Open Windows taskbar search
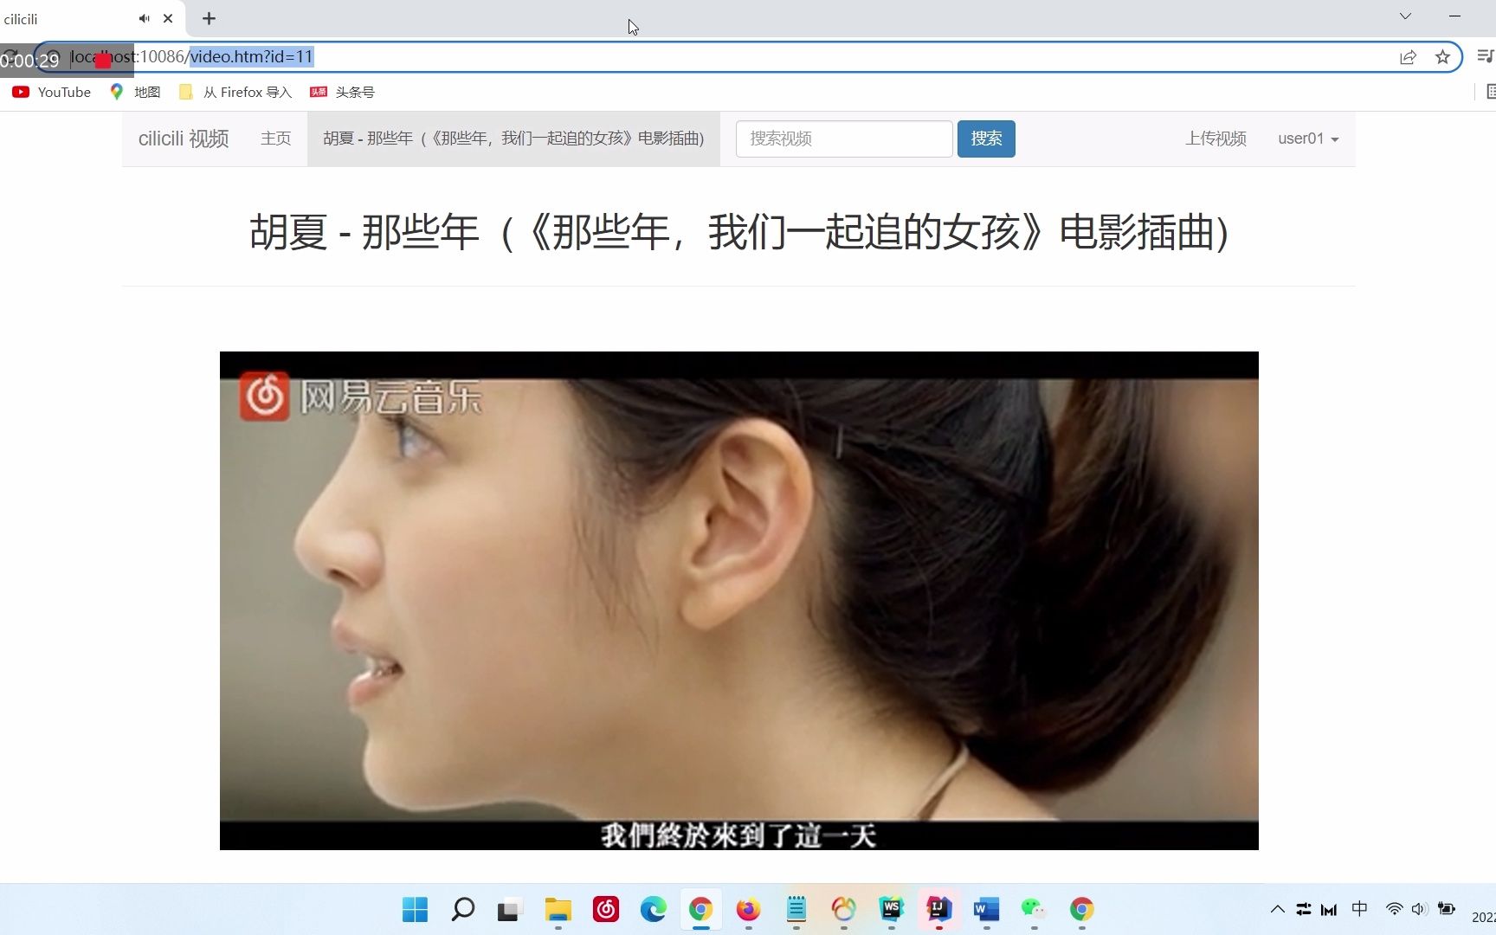This screenshot has width=1496, height=935. (463, 909)
